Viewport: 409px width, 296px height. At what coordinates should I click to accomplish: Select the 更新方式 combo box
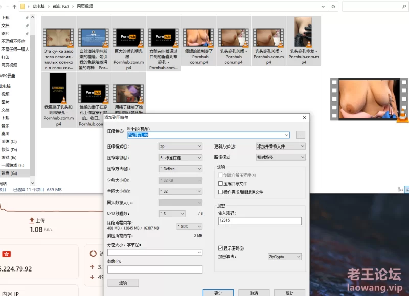click(280, 146)
